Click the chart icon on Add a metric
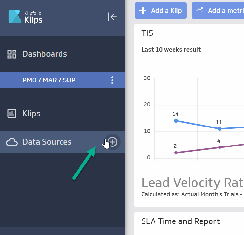 tap(200, 11)
